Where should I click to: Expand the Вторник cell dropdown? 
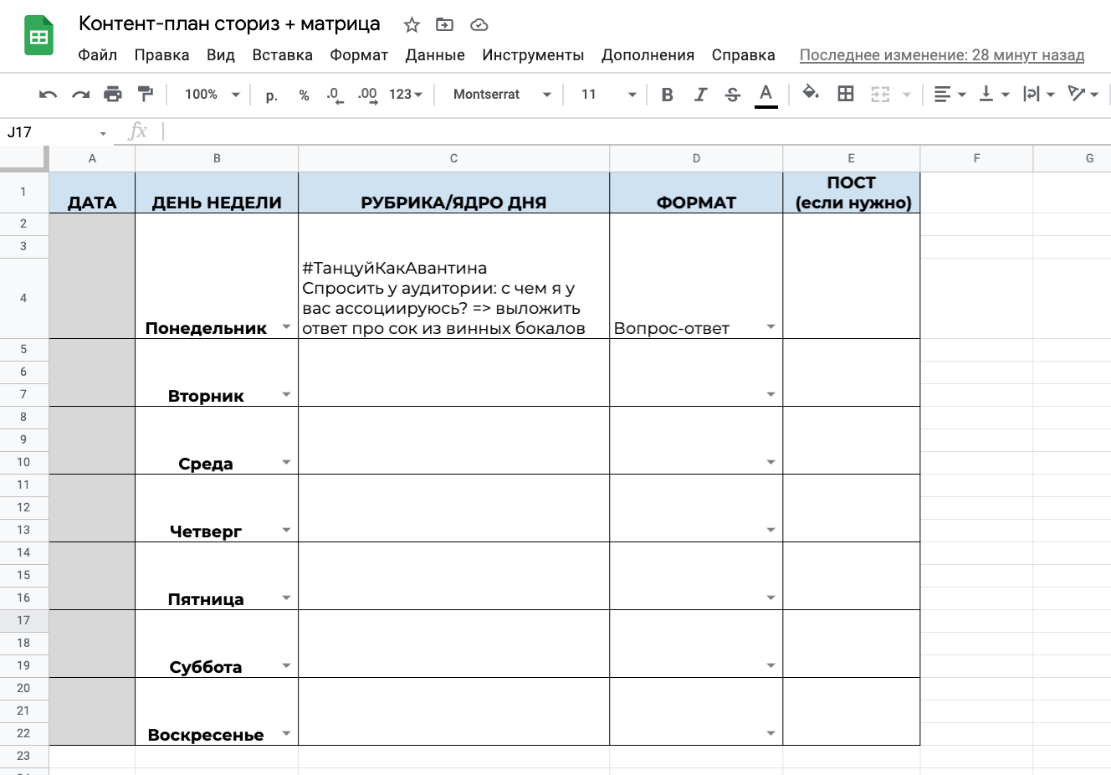pyautogui.click(x=286, y=394)
